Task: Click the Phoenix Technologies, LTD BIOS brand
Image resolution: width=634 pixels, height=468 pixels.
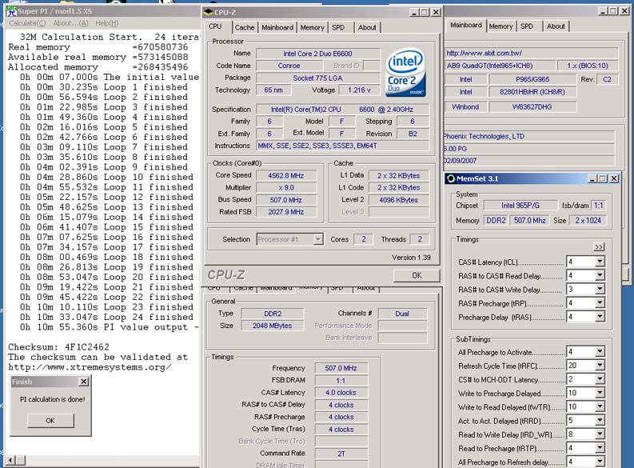Action: point(529,136)
